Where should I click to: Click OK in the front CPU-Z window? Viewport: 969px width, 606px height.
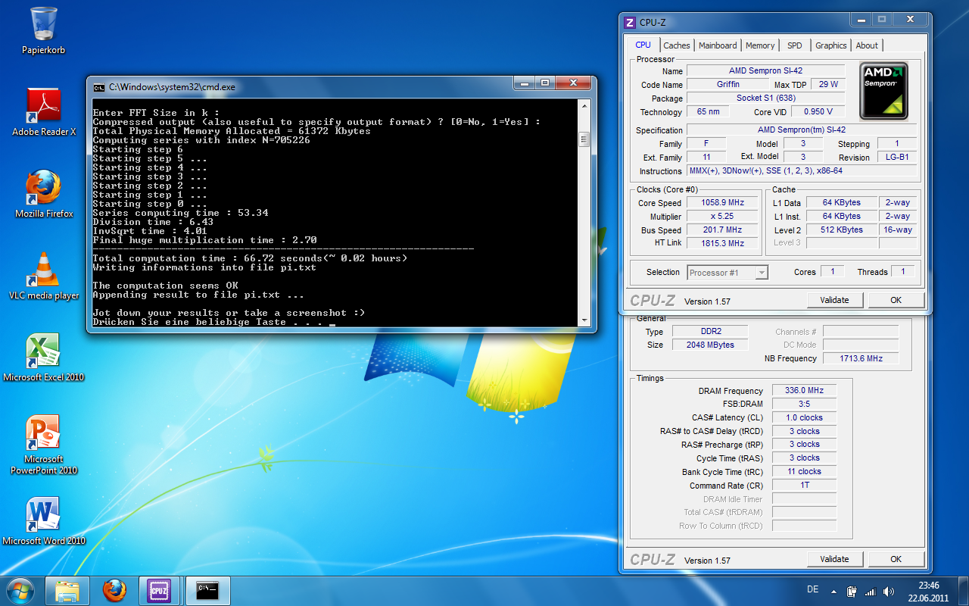coord(896,300)
